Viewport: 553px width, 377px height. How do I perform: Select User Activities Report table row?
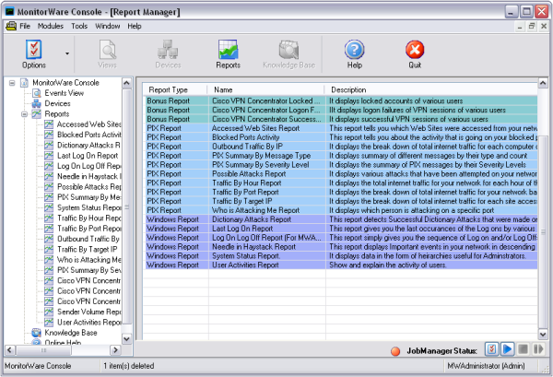(x=341, y=265)
